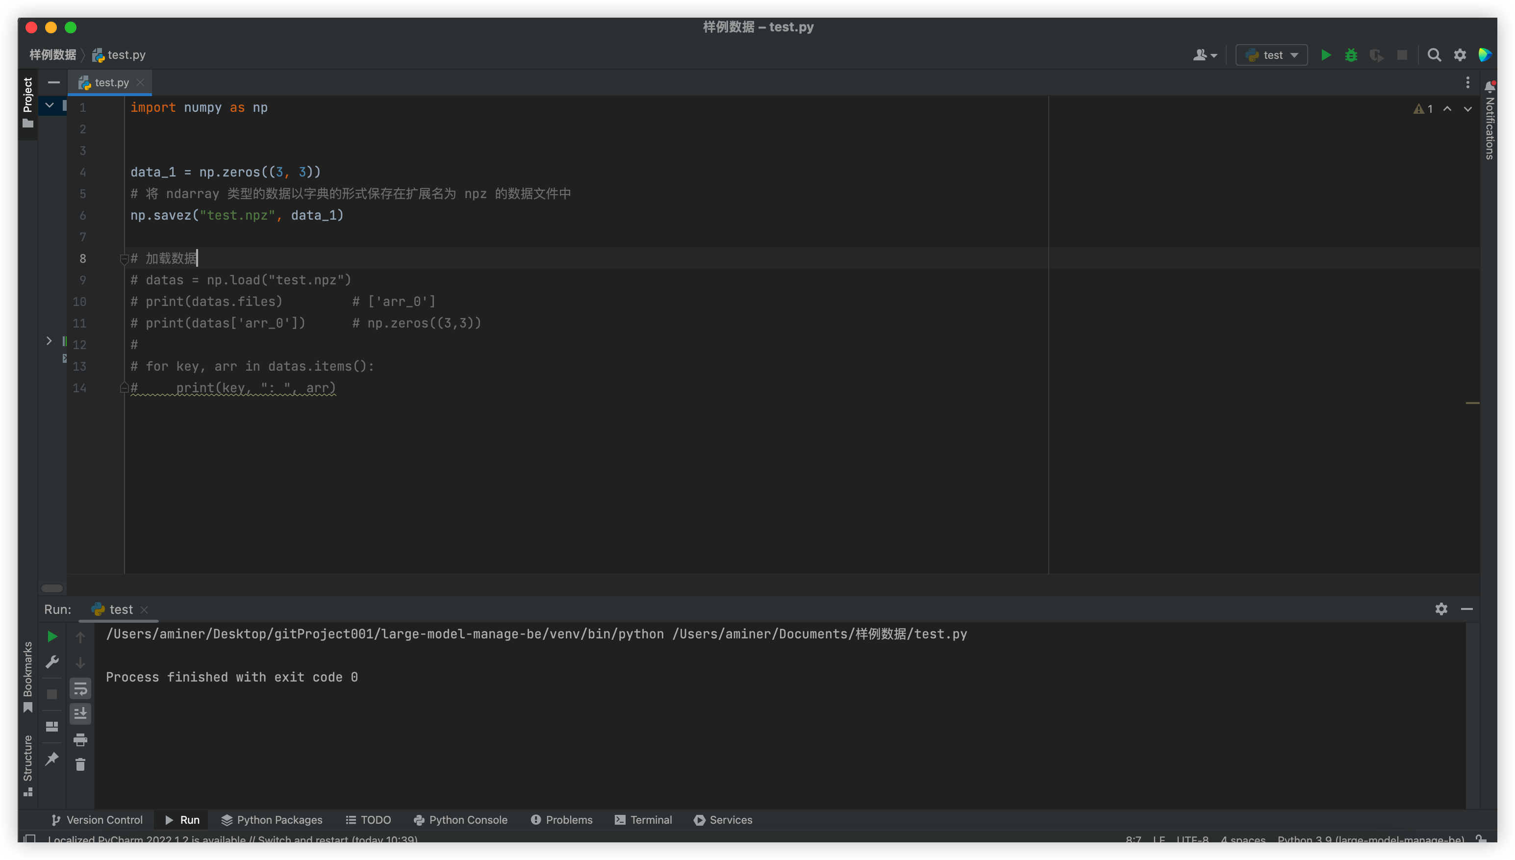Open Search Everywhere magnifier icon

pyautogui.click(x=1434, y=55)
